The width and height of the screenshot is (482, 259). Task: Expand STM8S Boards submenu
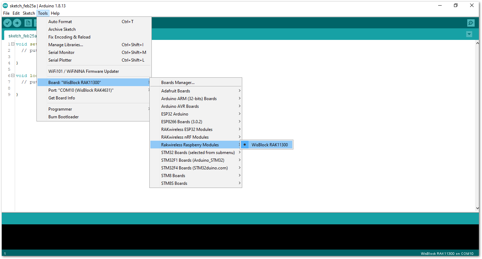click(x=196, y=183)
